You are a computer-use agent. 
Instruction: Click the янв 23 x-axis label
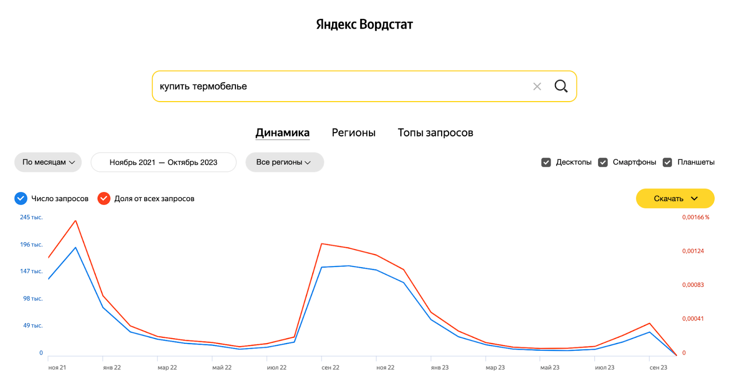[x=440, y=367]
